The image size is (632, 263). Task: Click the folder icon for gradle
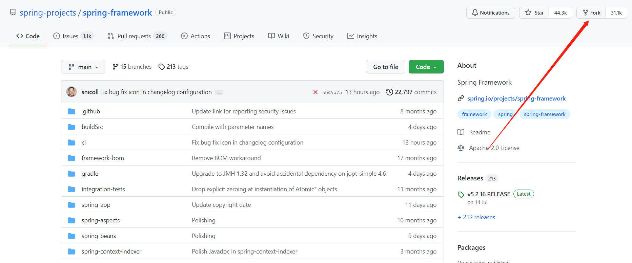(x=72, y=173)
